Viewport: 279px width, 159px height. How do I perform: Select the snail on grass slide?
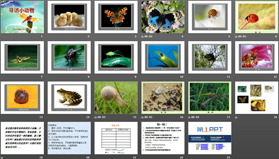pyautogui.click(x=116, y=97)
